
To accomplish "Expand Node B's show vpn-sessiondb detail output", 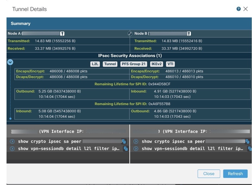I will pos(136,148).
